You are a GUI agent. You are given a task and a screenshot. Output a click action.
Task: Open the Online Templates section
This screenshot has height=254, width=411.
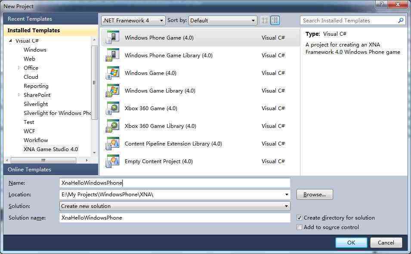coord(51,169)
